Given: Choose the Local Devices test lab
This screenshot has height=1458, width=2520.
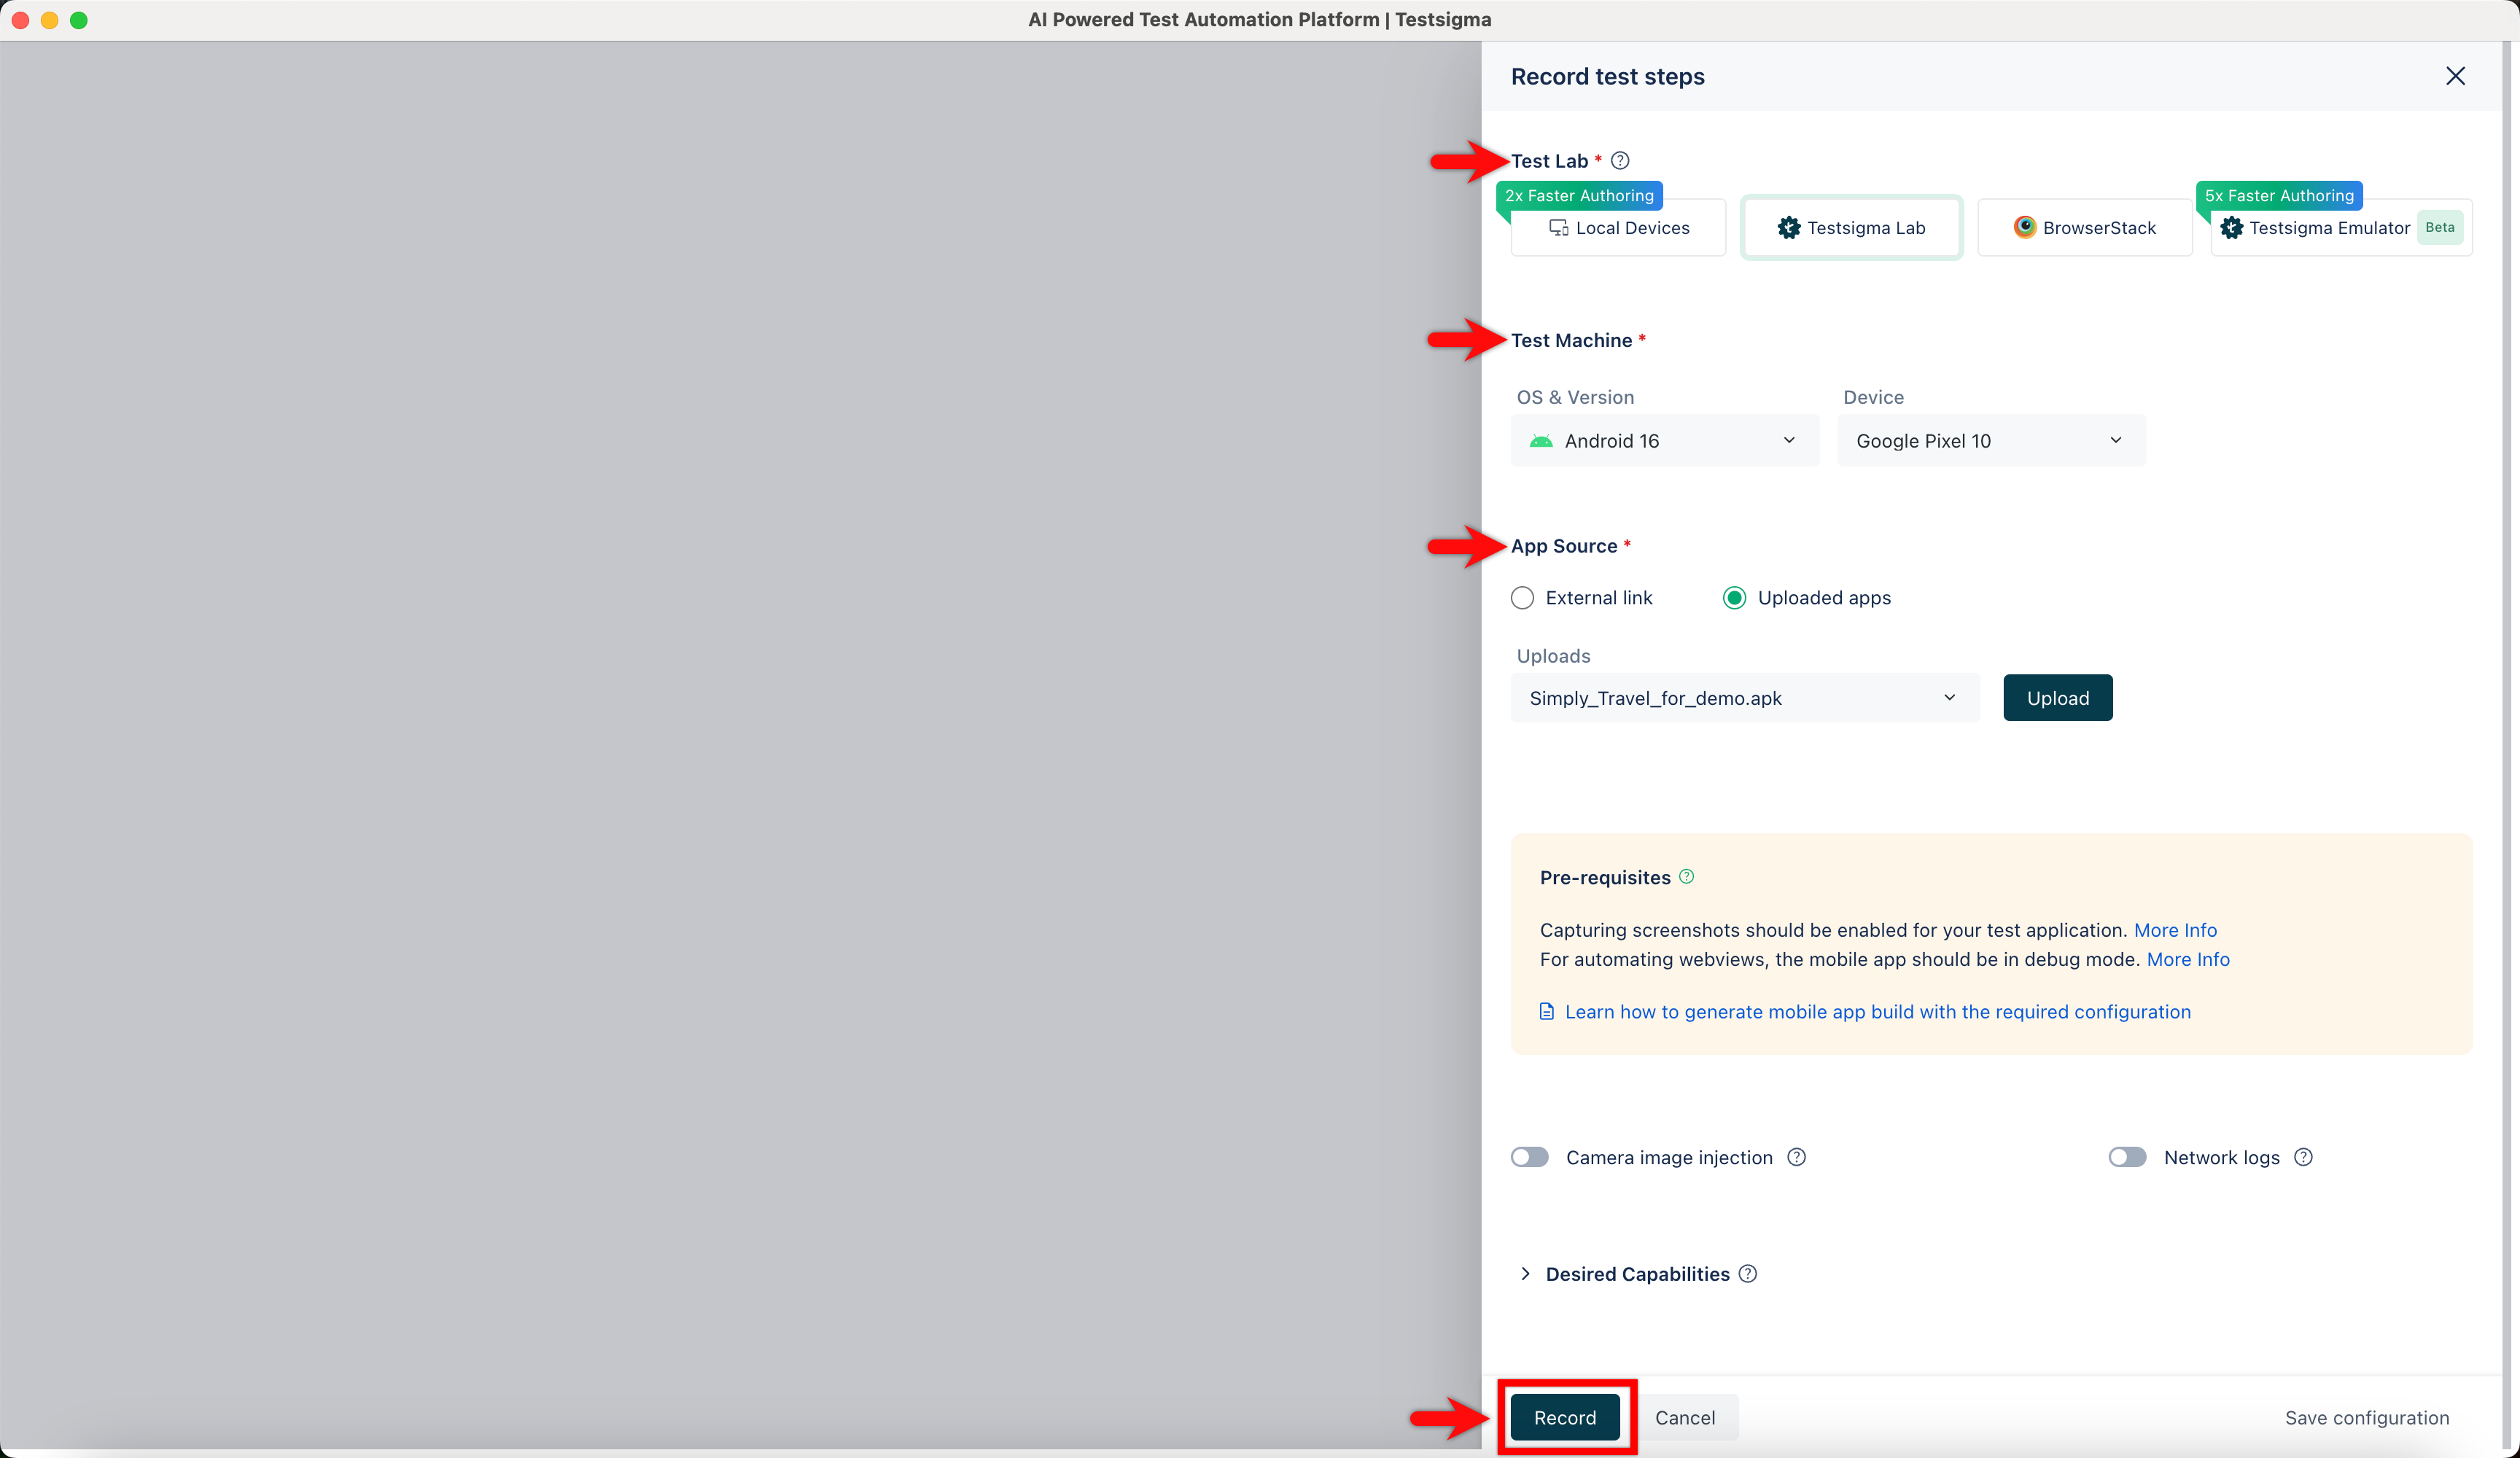Looking at the screenshot, I should coord(1619,228).
